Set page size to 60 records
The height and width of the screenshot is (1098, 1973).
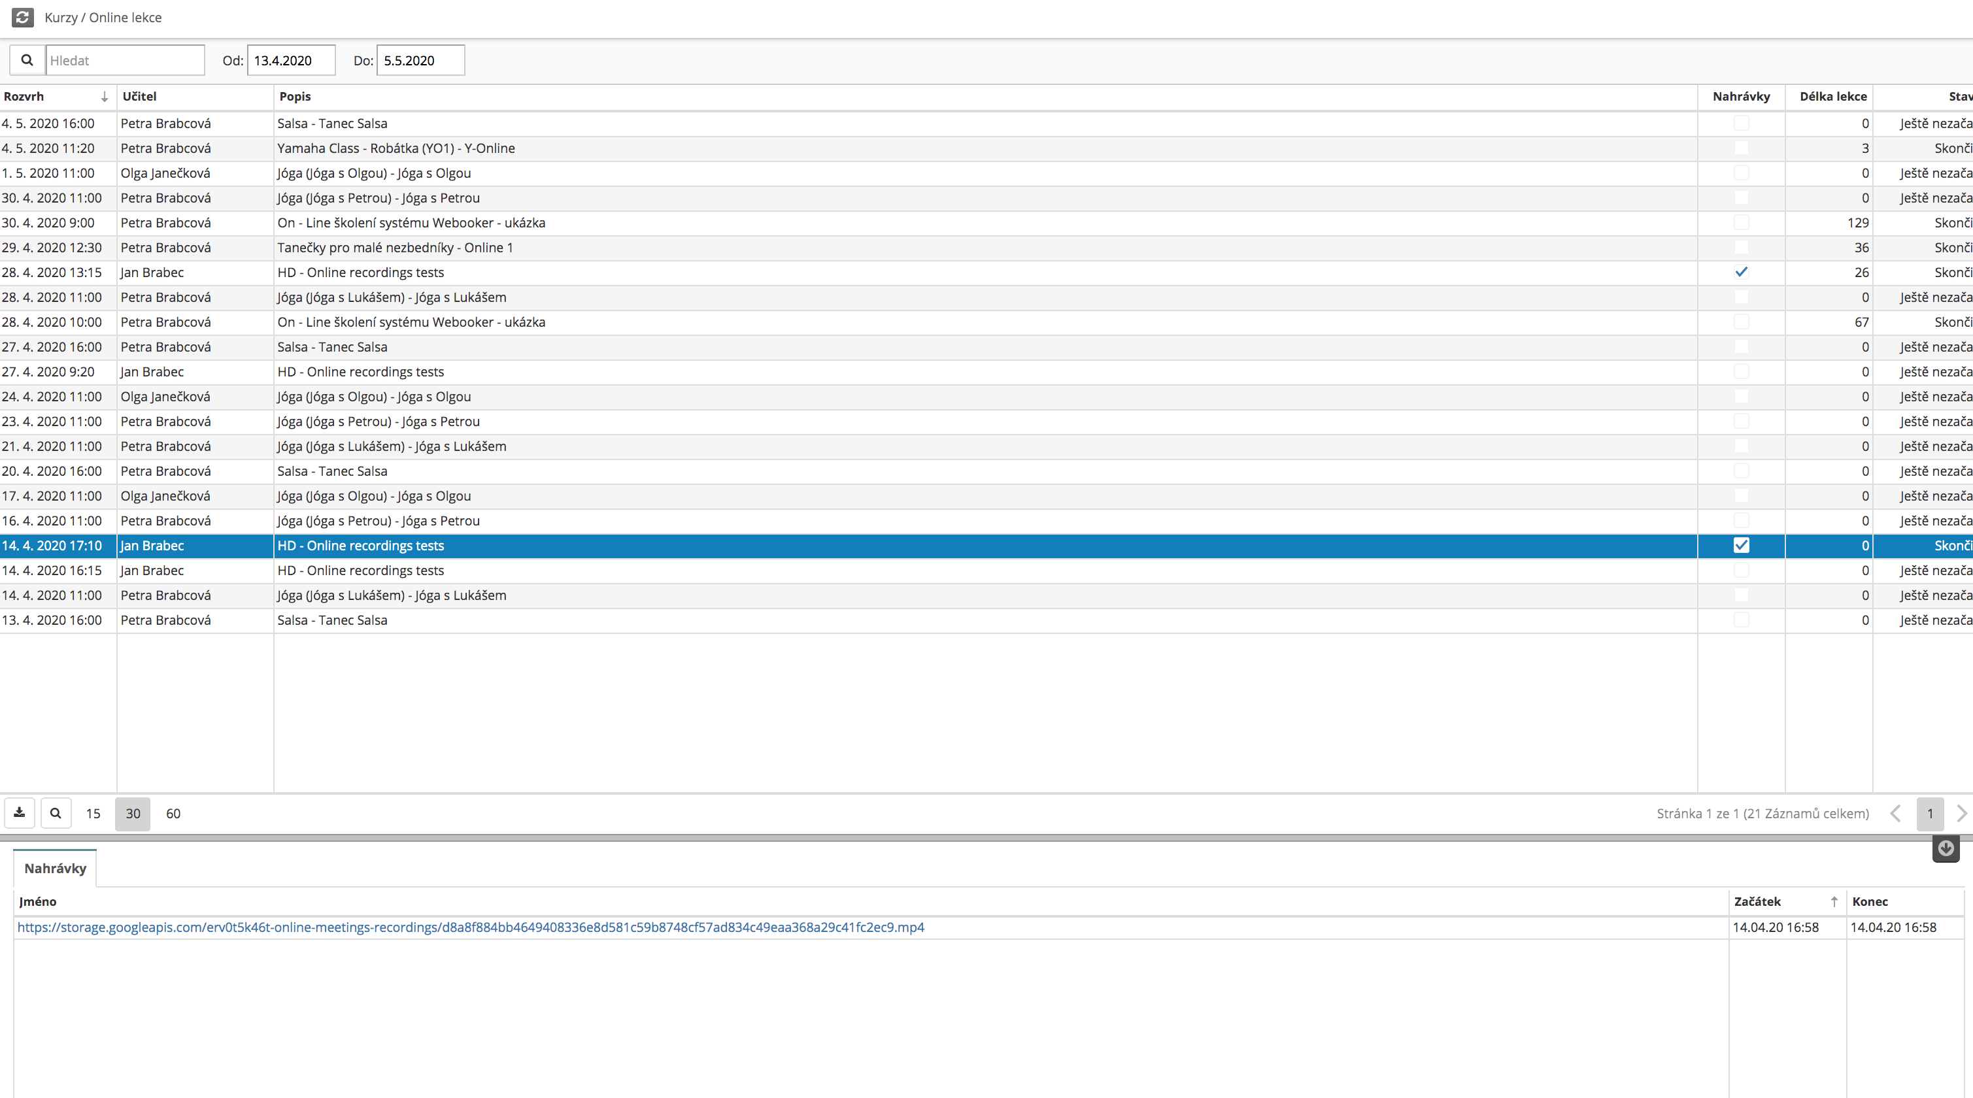click(173, 813)
